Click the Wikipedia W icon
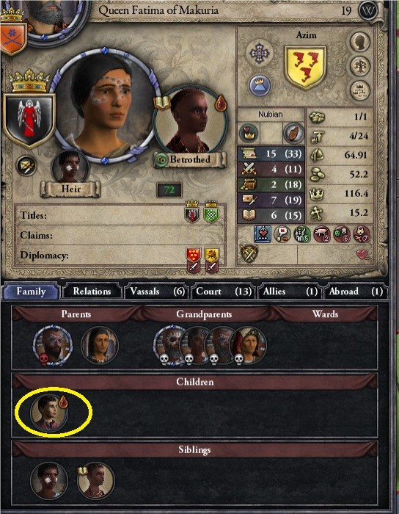 (x=368, y=11)
